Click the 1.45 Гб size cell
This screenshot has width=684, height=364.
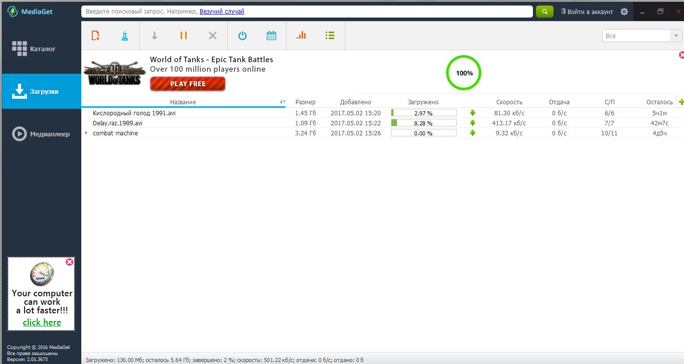306,113
